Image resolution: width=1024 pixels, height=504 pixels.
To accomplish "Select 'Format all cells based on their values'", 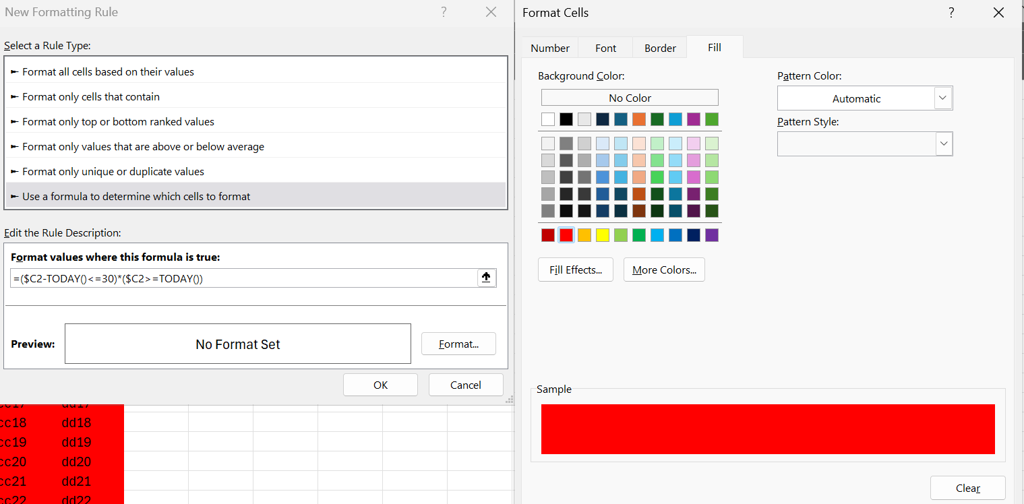I will click(x=255, y=71).
